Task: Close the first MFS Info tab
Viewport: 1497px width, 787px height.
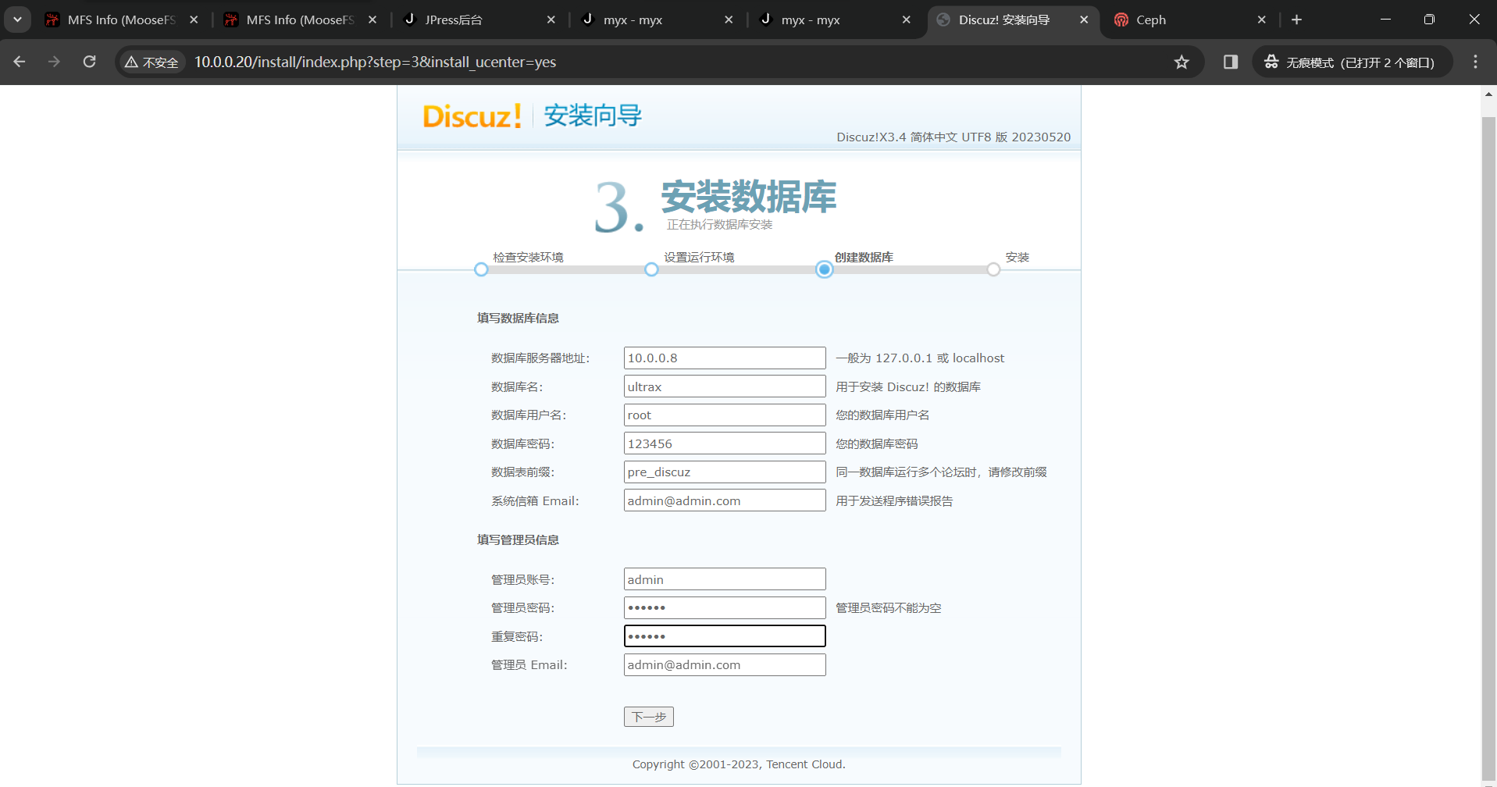Action: click(194, 20)
